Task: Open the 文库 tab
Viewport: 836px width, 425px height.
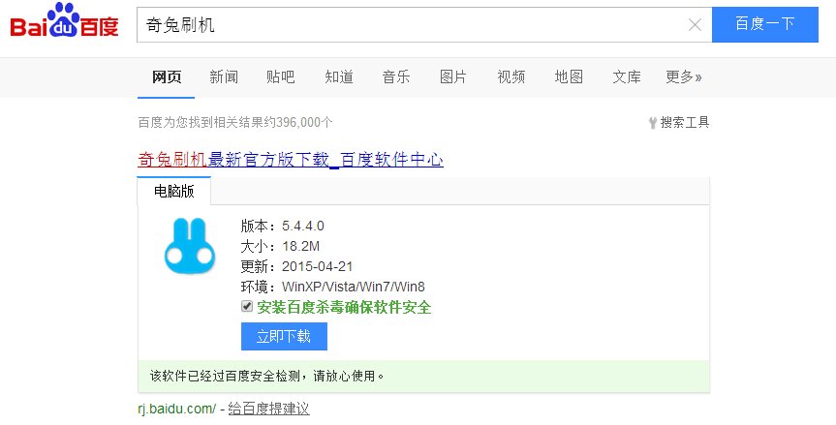Action: tap(627, 77)
